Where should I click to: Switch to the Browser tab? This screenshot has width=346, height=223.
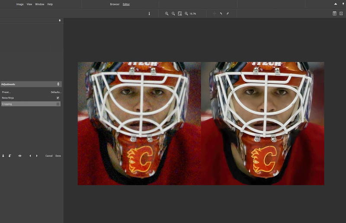click(x=115, y=4)
